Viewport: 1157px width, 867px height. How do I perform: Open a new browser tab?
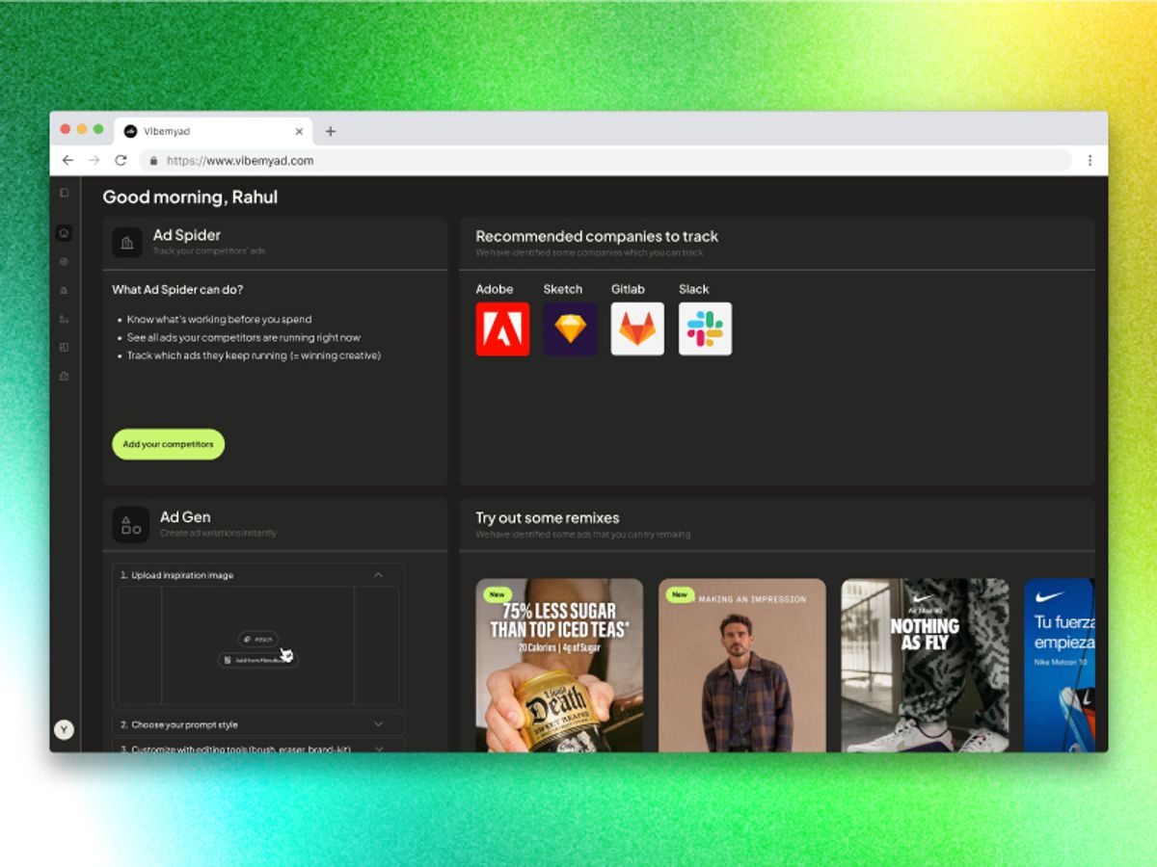pos(331,131)
